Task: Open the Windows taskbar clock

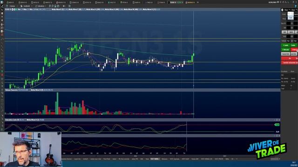Action: click(294, 164)
